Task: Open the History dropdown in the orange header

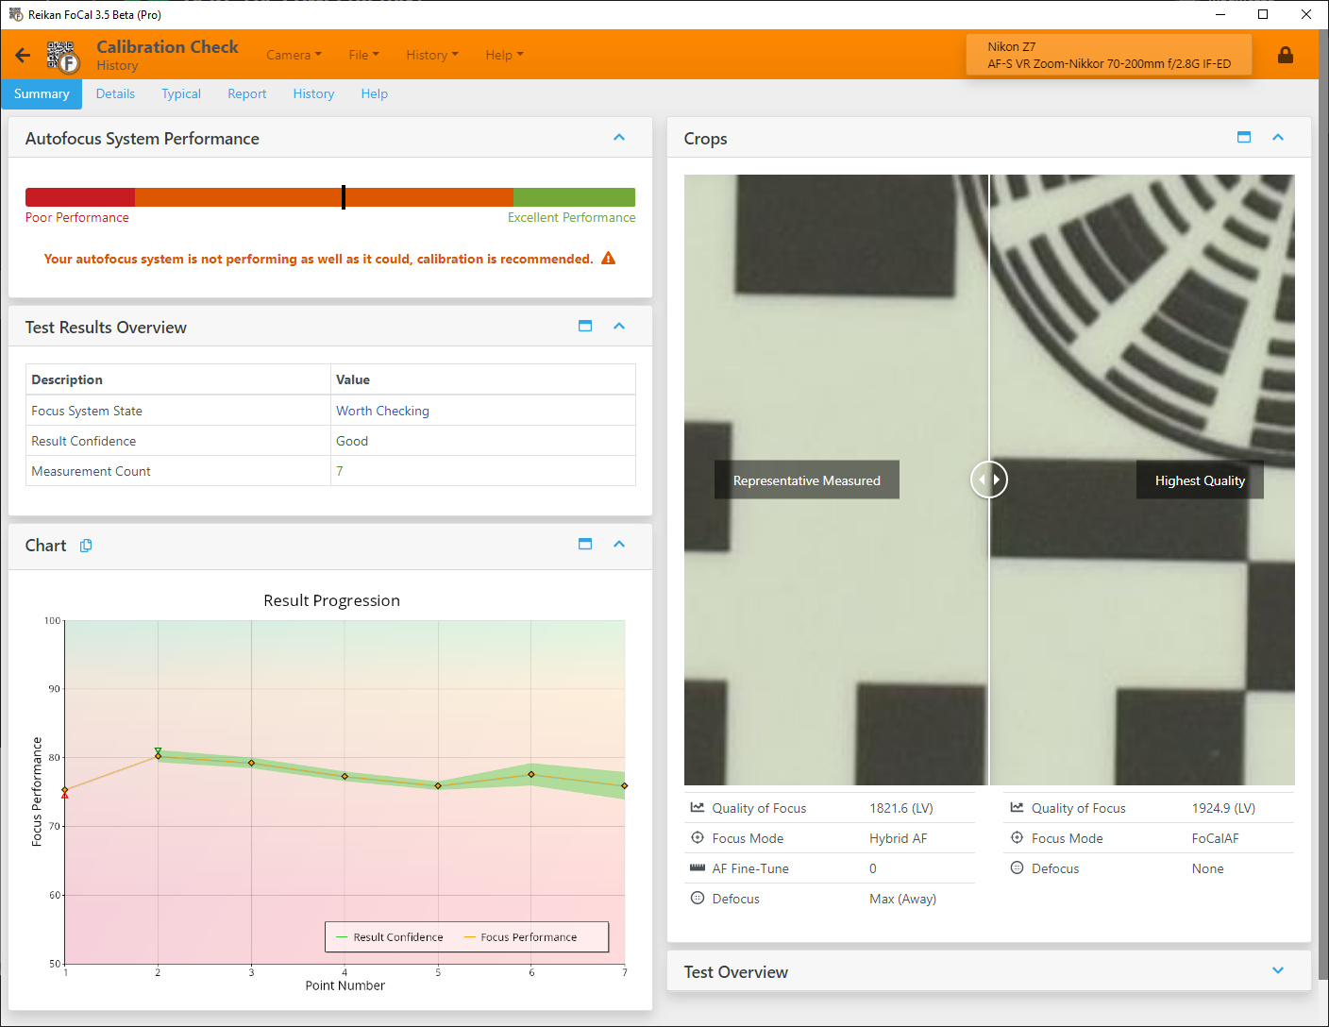Action: point(432,55)
